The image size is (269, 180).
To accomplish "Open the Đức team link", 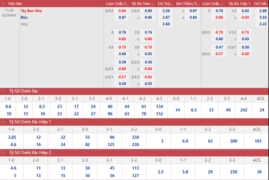I will click(x=24, y=17).
